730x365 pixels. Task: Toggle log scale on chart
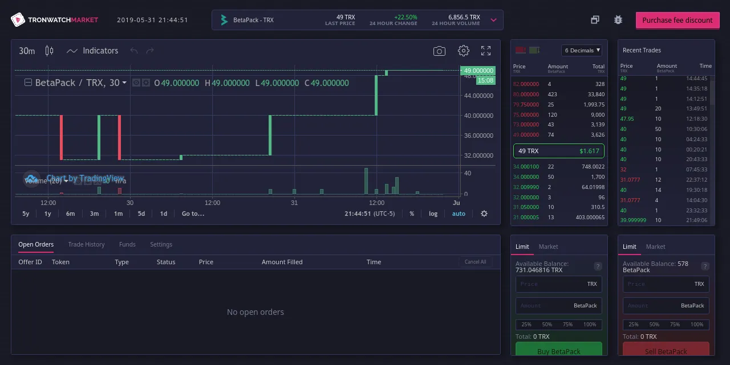(433, 214)
